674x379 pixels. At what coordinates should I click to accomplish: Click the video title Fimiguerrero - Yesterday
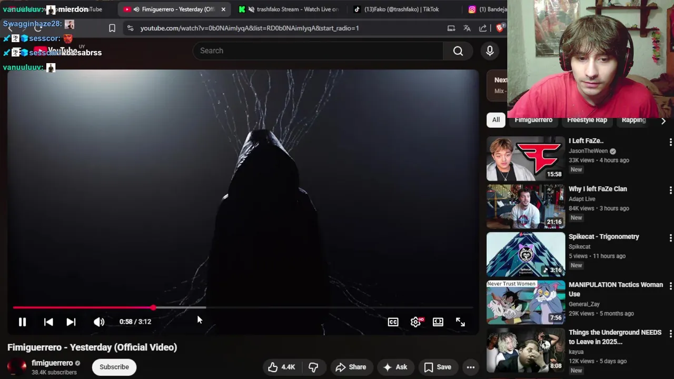pos(92,347)
